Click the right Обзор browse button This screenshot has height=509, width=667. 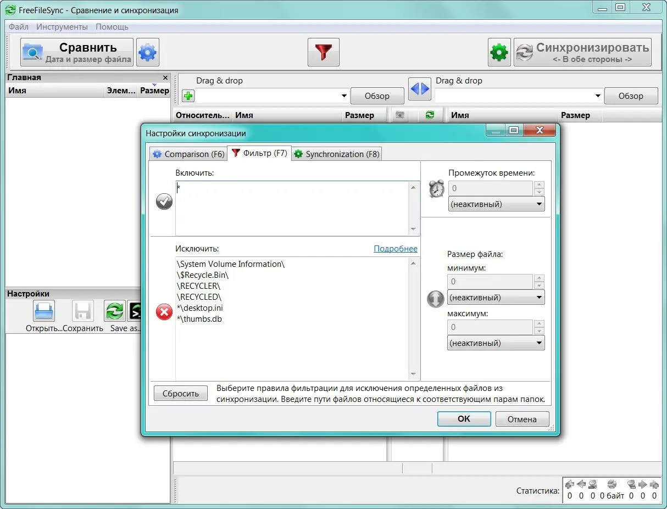point(631,96)
